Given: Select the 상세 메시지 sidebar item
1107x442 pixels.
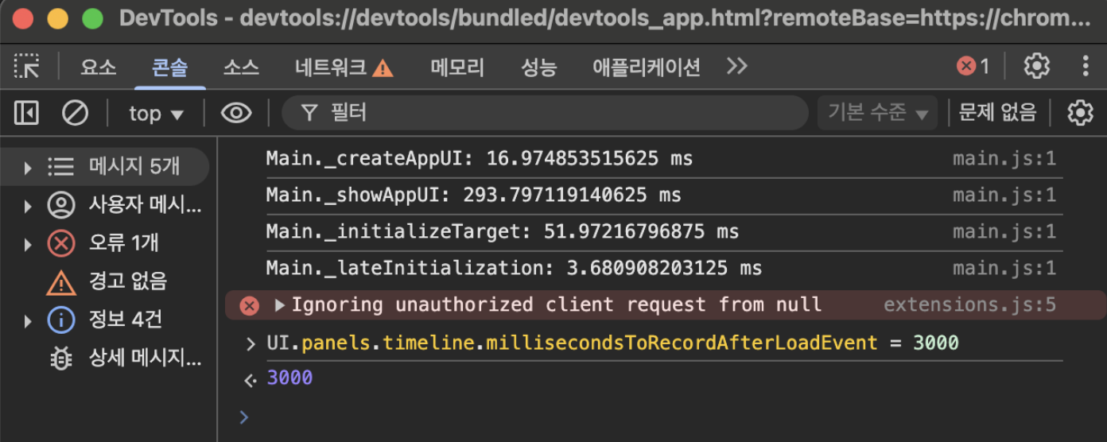Looking at the screenshot, I should pos(105,359).
